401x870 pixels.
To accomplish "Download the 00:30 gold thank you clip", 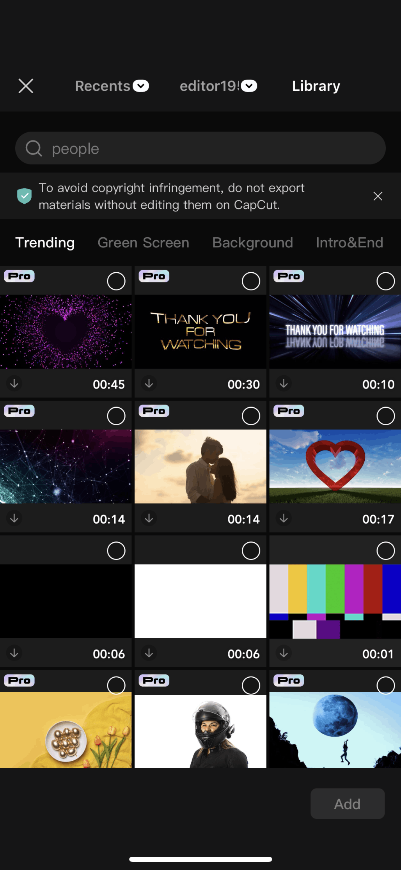I will (x=149, y=384).
